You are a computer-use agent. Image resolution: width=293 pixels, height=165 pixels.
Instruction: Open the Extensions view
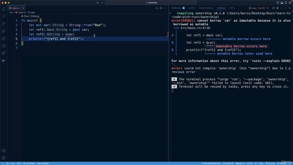pyautogui.click(x=4, y=38)
